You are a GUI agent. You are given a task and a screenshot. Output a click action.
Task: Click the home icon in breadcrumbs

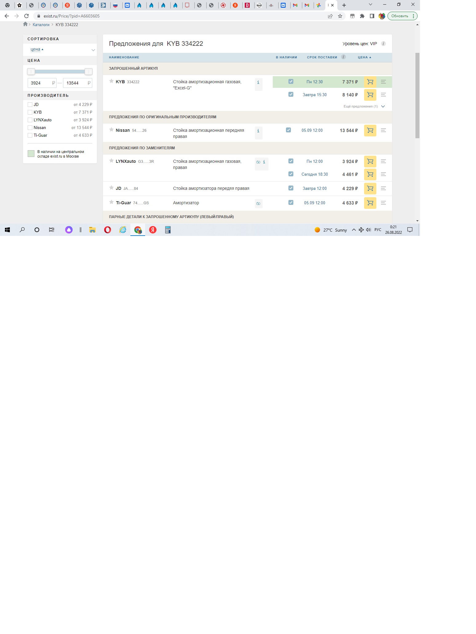coord(25,25)
